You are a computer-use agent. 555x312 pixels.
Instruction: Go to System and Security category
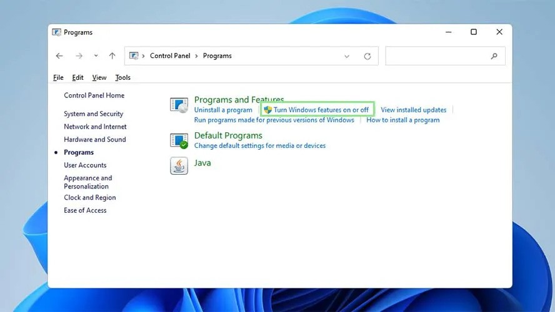point(93,114)
